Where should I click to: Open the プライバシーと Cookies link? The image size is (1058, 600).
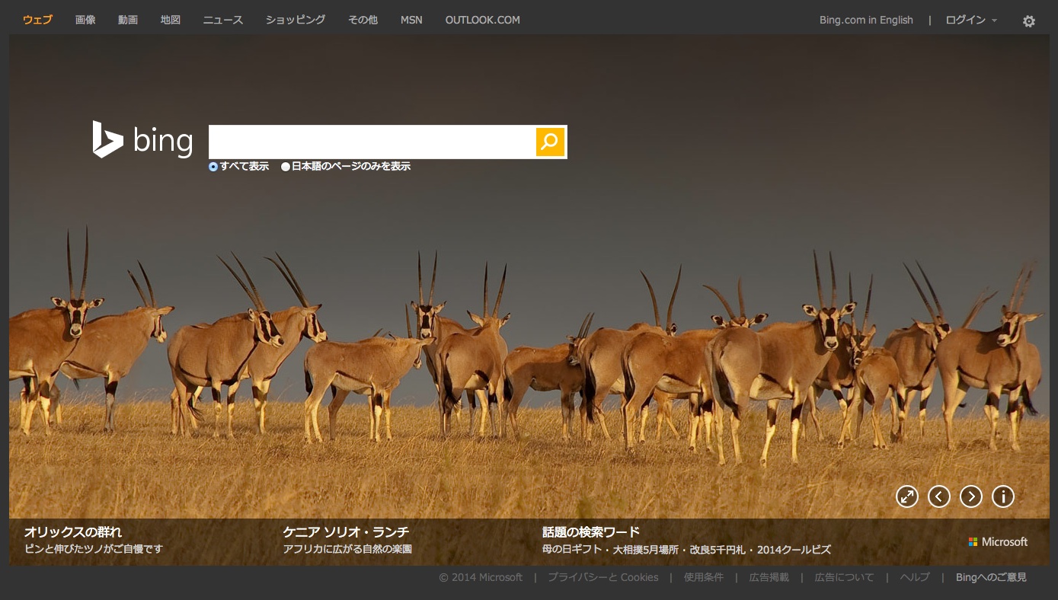click(x=603, y=577)
